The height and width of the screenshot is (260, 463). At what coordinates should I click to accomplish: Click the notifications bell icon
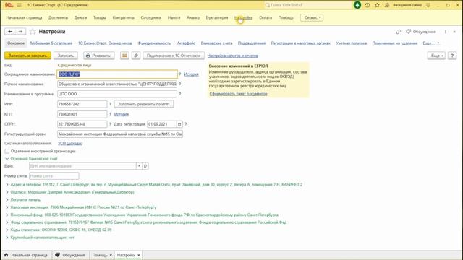click(x=357, y=5)
